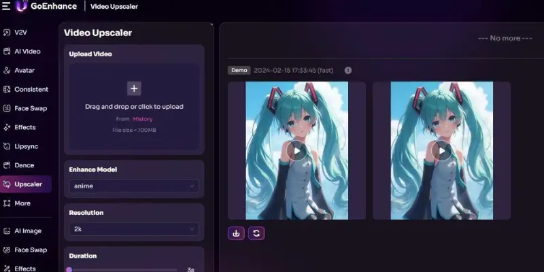Image resolution: width=544 pixels, height=272 pixels.
Task: Click the More sidebar icon
Action: [7, 203]
